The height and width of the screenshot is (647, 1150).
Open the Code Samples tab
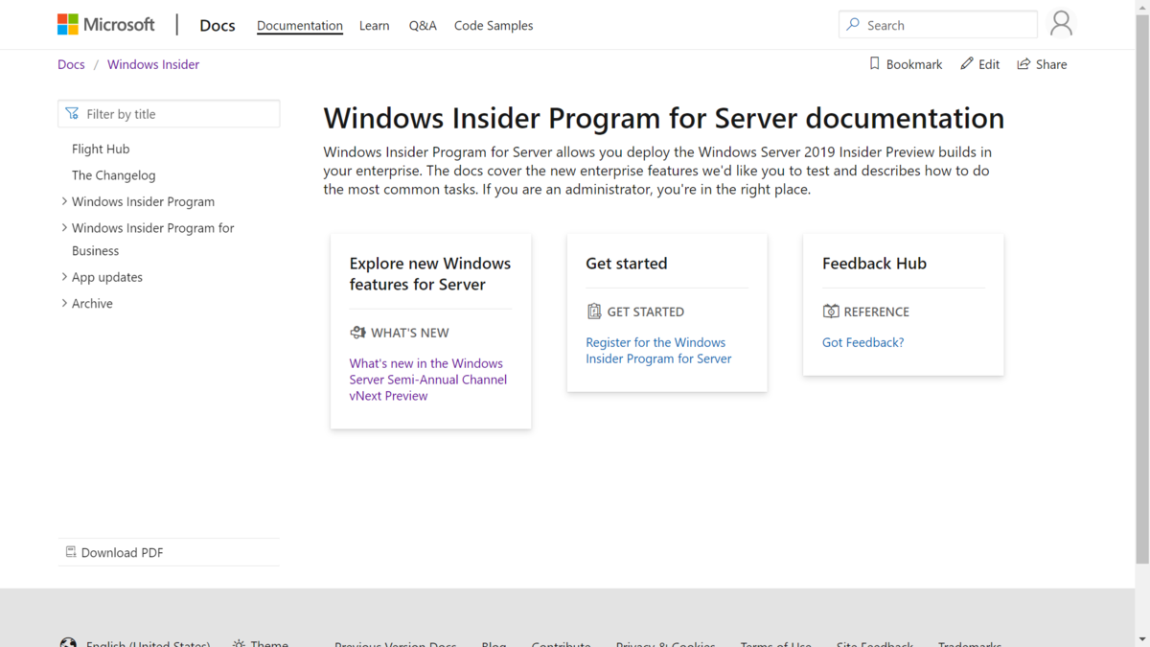coord(494,26)
